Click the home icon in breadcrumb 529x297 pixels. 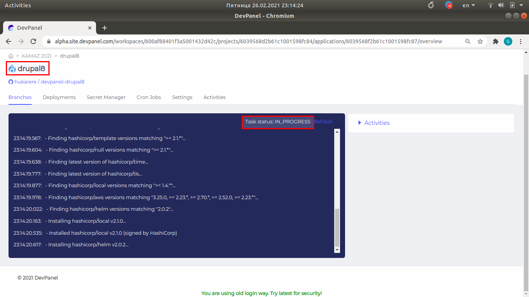tap(11, 56)
